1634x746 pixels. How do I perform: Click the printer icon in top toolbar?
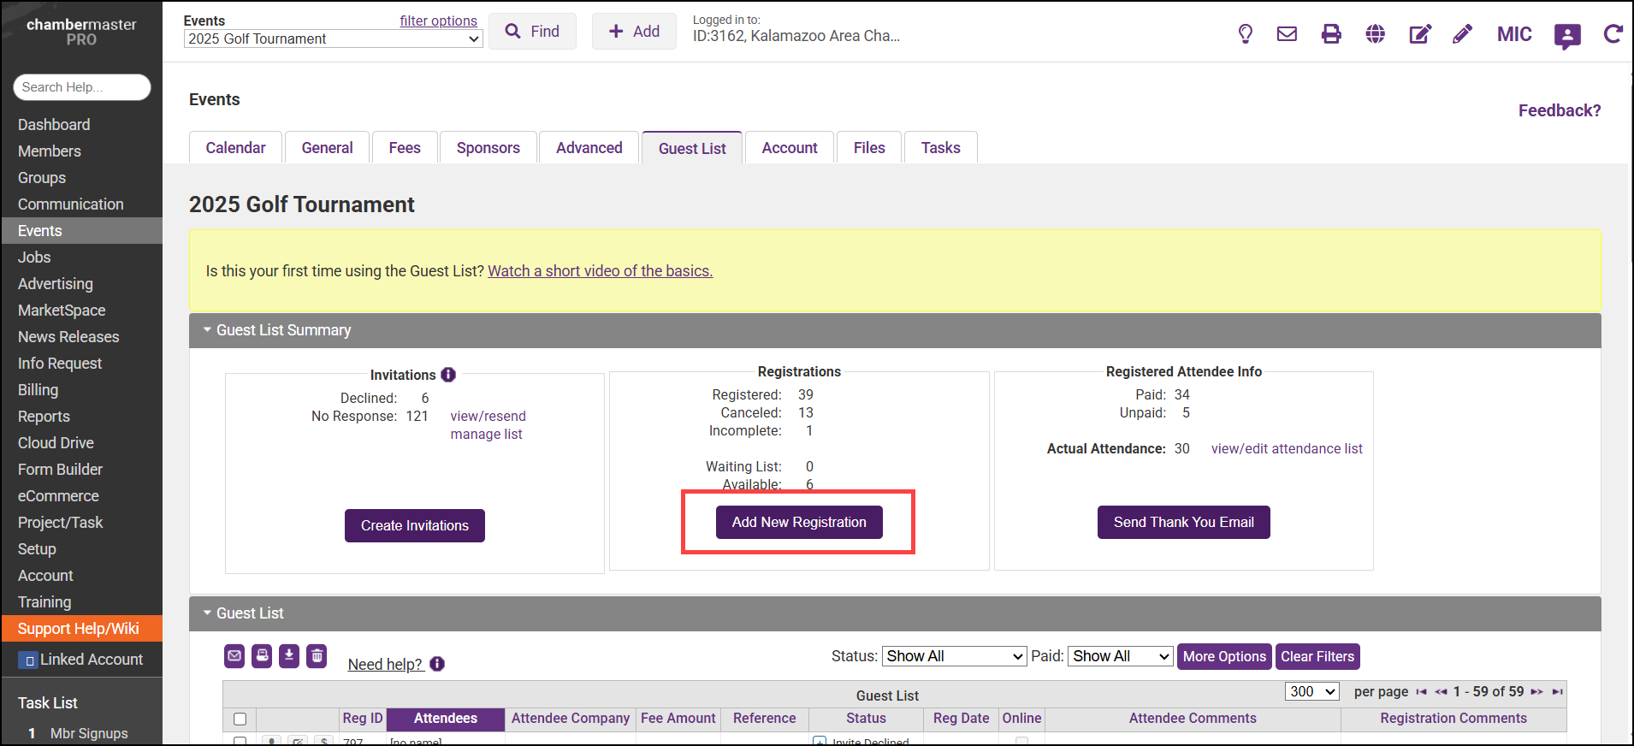tap(1331, 34)
